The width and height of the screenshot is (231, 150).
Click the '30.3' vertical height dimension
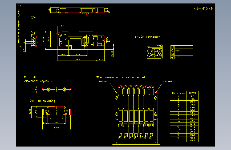49,39
